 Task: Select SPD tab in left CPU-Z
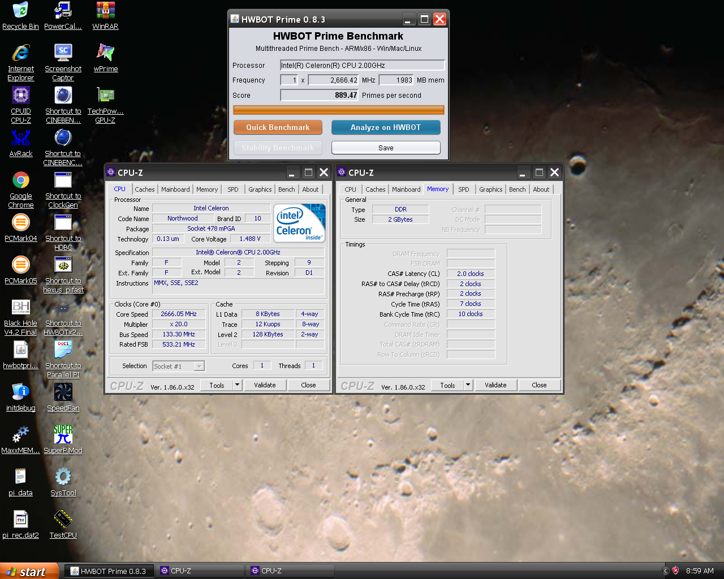pos(233,189)
